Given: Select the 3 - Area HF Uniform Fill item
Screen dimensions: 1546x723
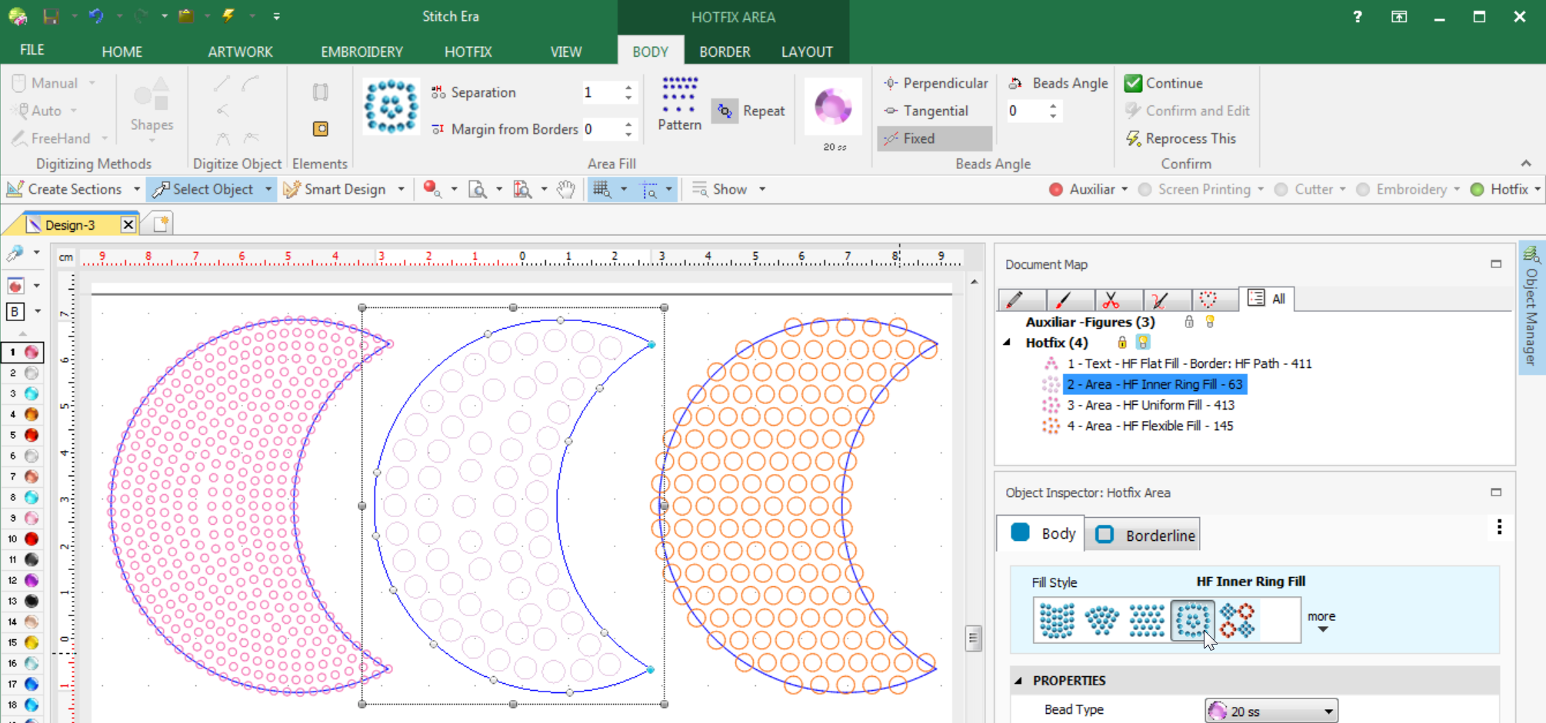Looking at the screenshot, I should [x=1150, y=405].
